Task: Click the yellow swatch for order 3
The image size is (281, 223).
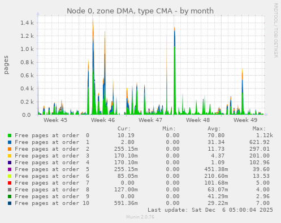Action: click(x=10, y=156)
